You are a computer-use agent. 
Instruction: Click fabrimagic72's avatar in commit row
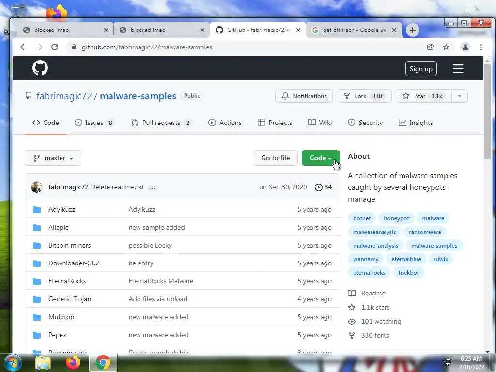(x=37, y=187)
